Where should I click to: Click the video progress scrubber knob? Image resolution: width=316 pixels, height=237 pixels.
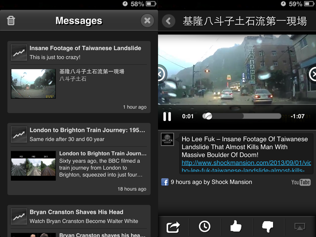[x=208, y=116]
